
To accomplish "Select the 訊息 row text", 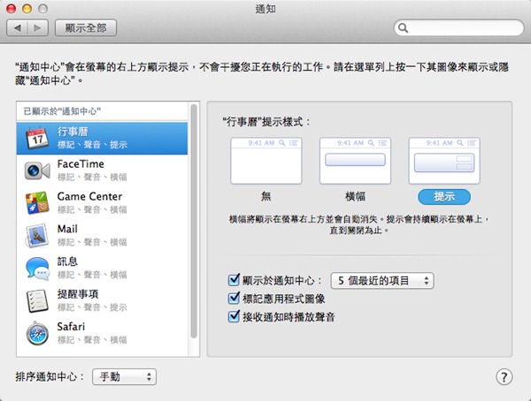I will 67,261.
